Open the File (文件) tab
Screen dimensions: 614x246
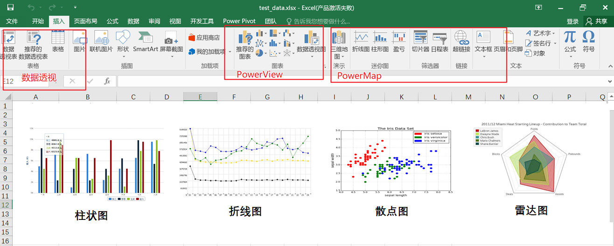click(x=12, y=21)
